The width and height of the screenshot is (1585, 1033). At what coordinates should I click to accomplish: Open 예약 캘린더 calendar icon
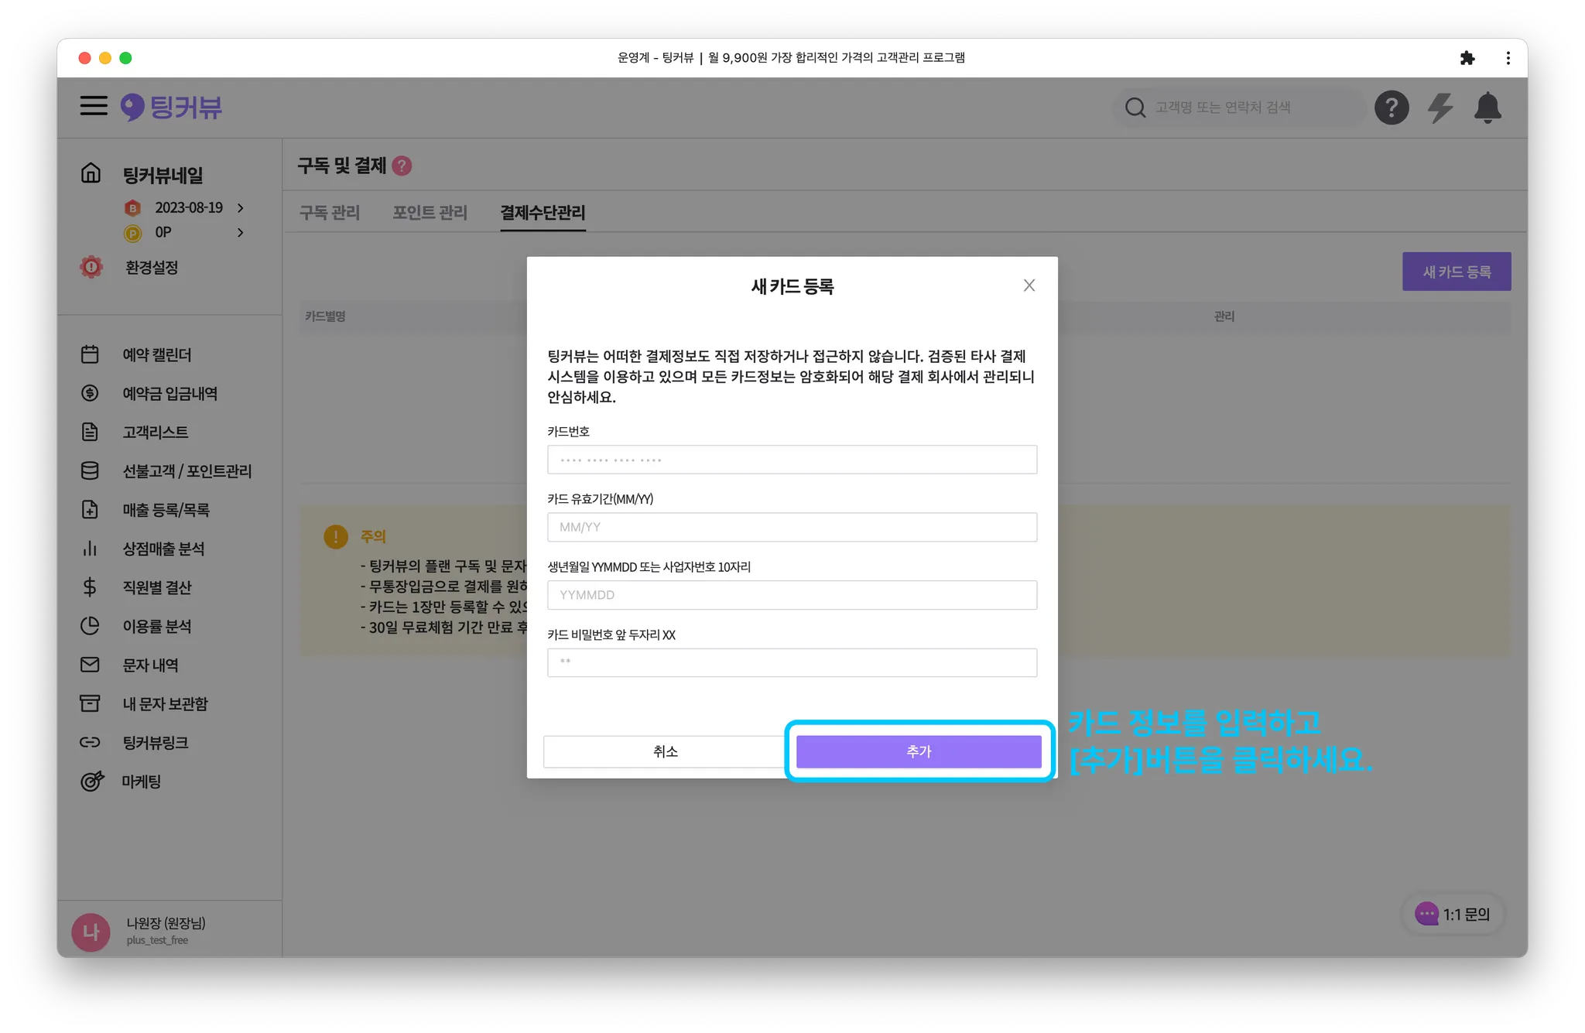[90, 354]
